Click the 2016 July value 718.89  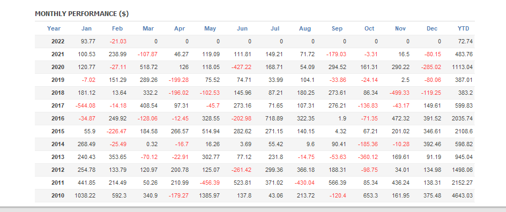click(274, 118)
